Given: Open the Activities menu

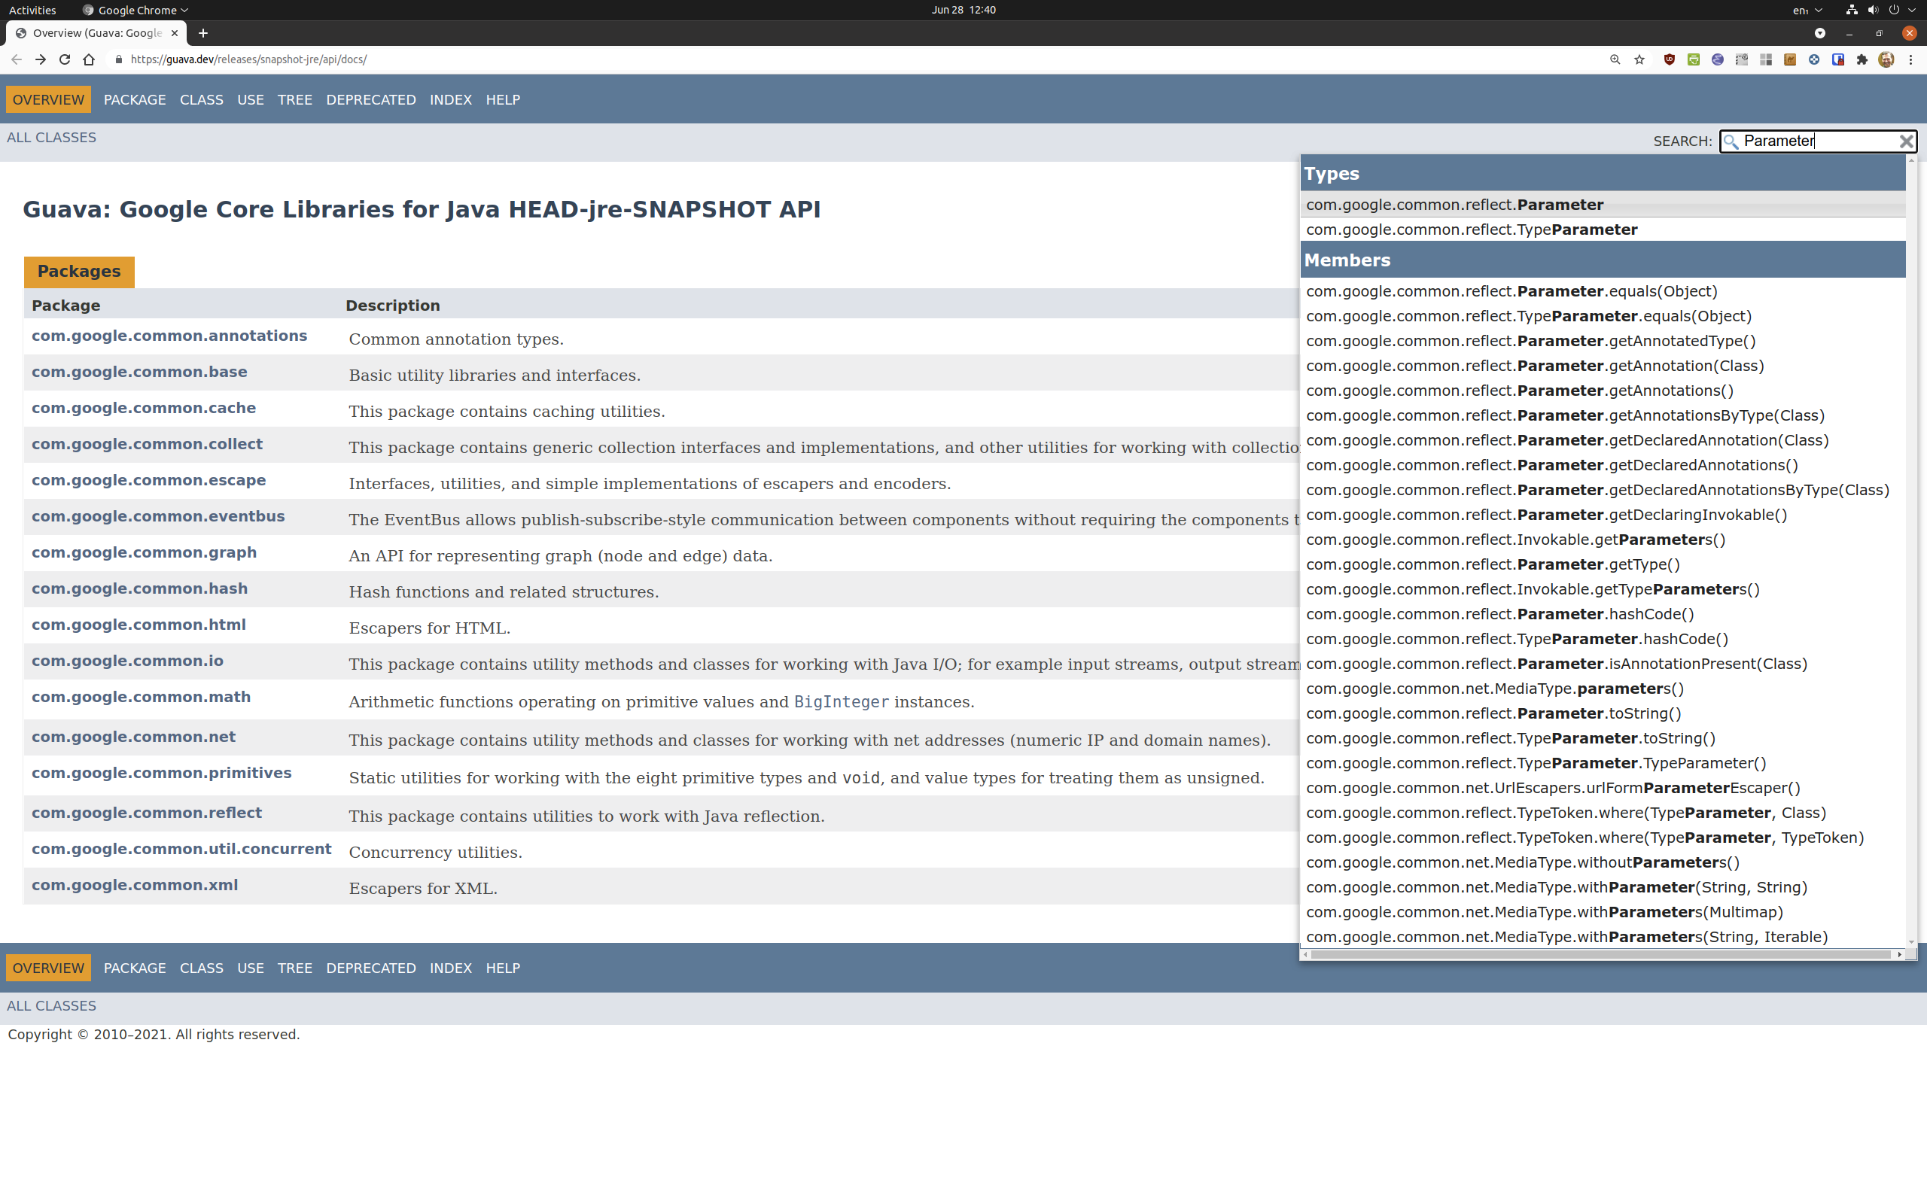Looking at the screenshot, I should point(32,10).
